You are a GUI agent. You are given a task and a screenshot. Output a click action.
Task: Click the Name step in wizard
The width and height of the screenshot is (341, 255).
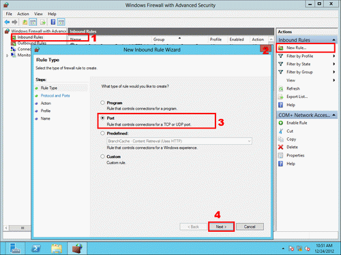45,118
